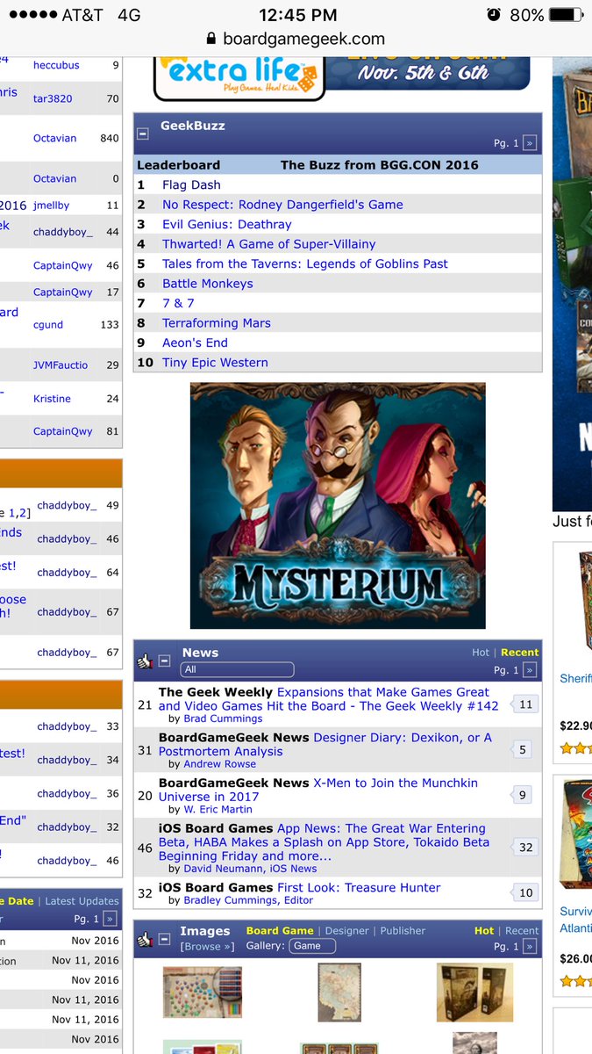Go to next page of GeekBuzz
592x1054 pixels.
click(x=529, y=143)
